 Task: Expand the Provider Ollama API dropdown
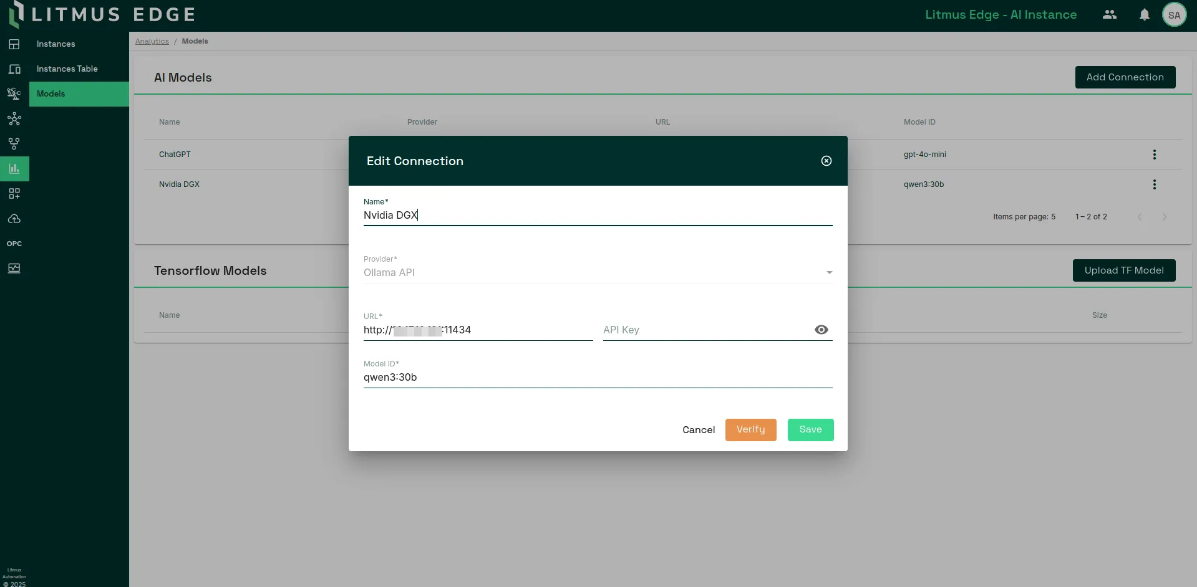tap(598, 272)
